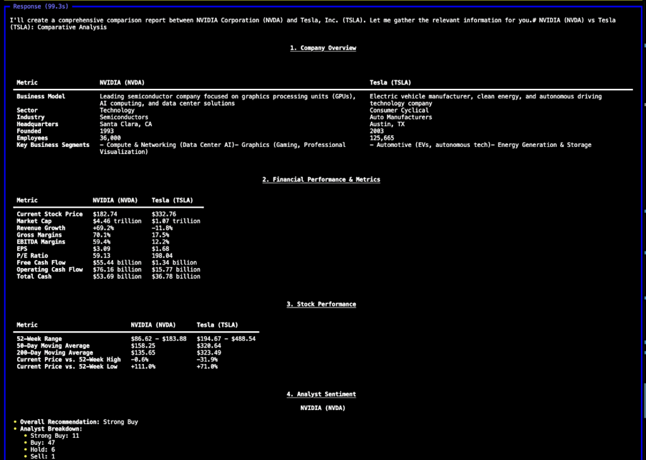
Task: Click the "Sell: 1" bullet
Action: tap(39, 457)
